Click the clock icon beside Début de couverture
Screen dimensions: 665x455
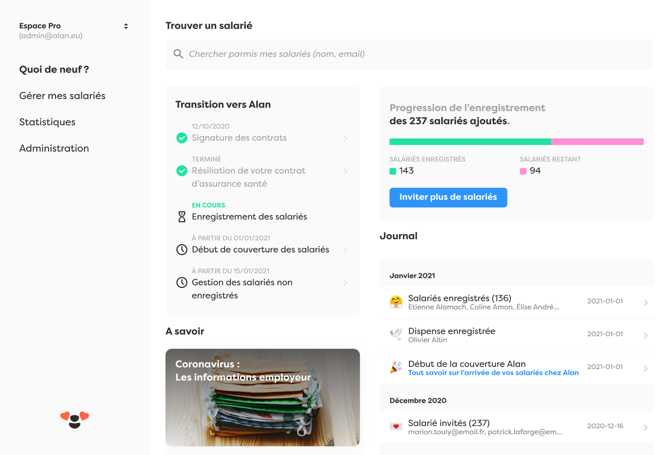pyautogui.click(x=182, y=250)
